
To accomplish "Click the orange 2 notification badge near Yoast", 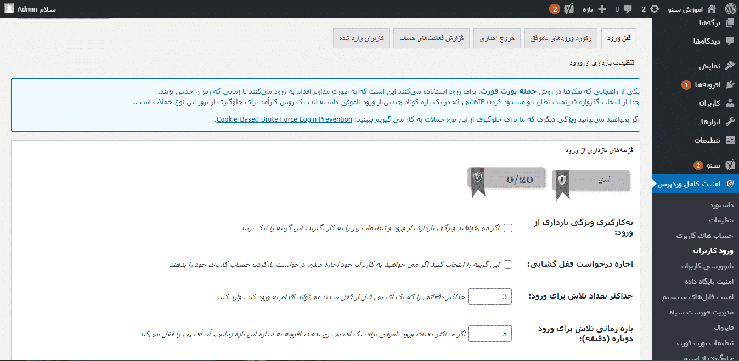I will (555, 9).
